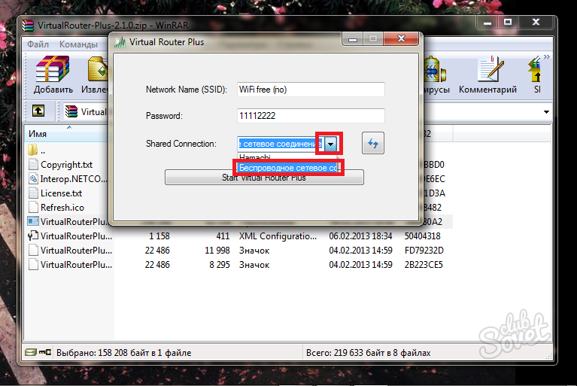Open the Команды menu
577x386 pixels.
pyautogui.click(x=78, y=44)
